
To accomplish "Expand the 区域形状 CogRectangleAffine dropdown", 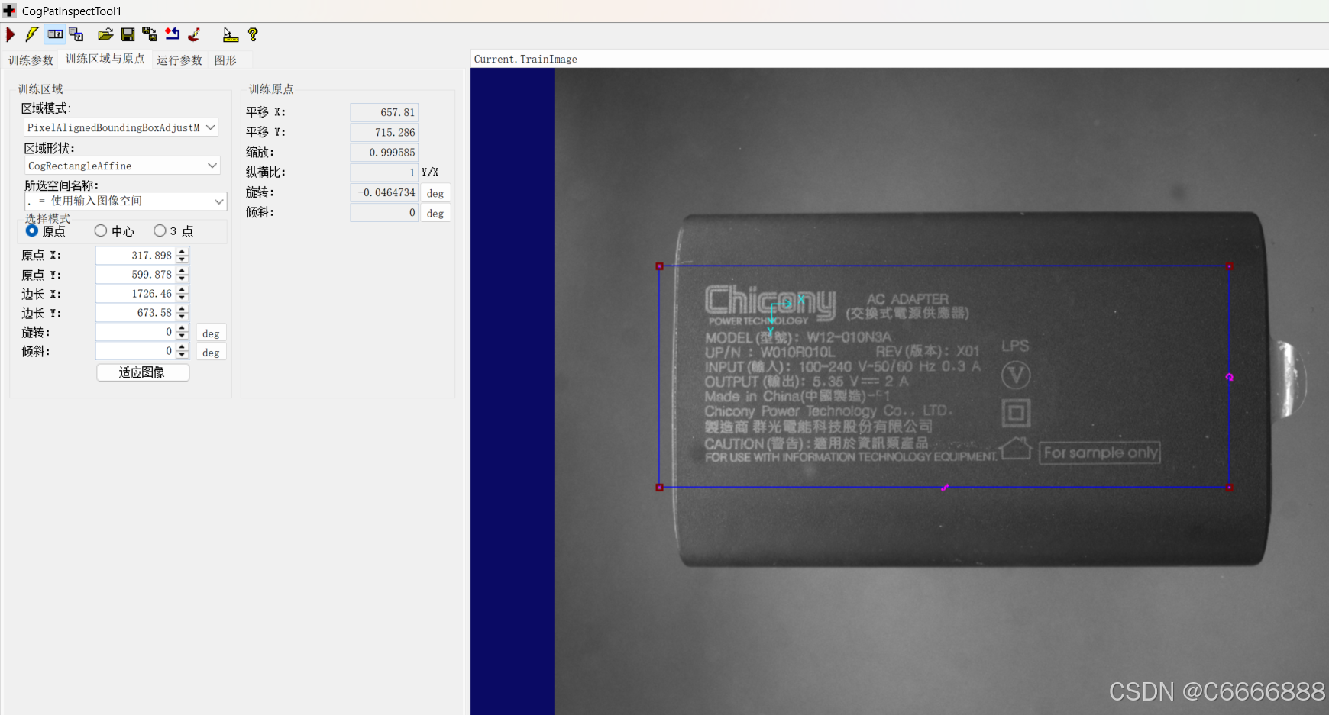I will coord(122,166).
